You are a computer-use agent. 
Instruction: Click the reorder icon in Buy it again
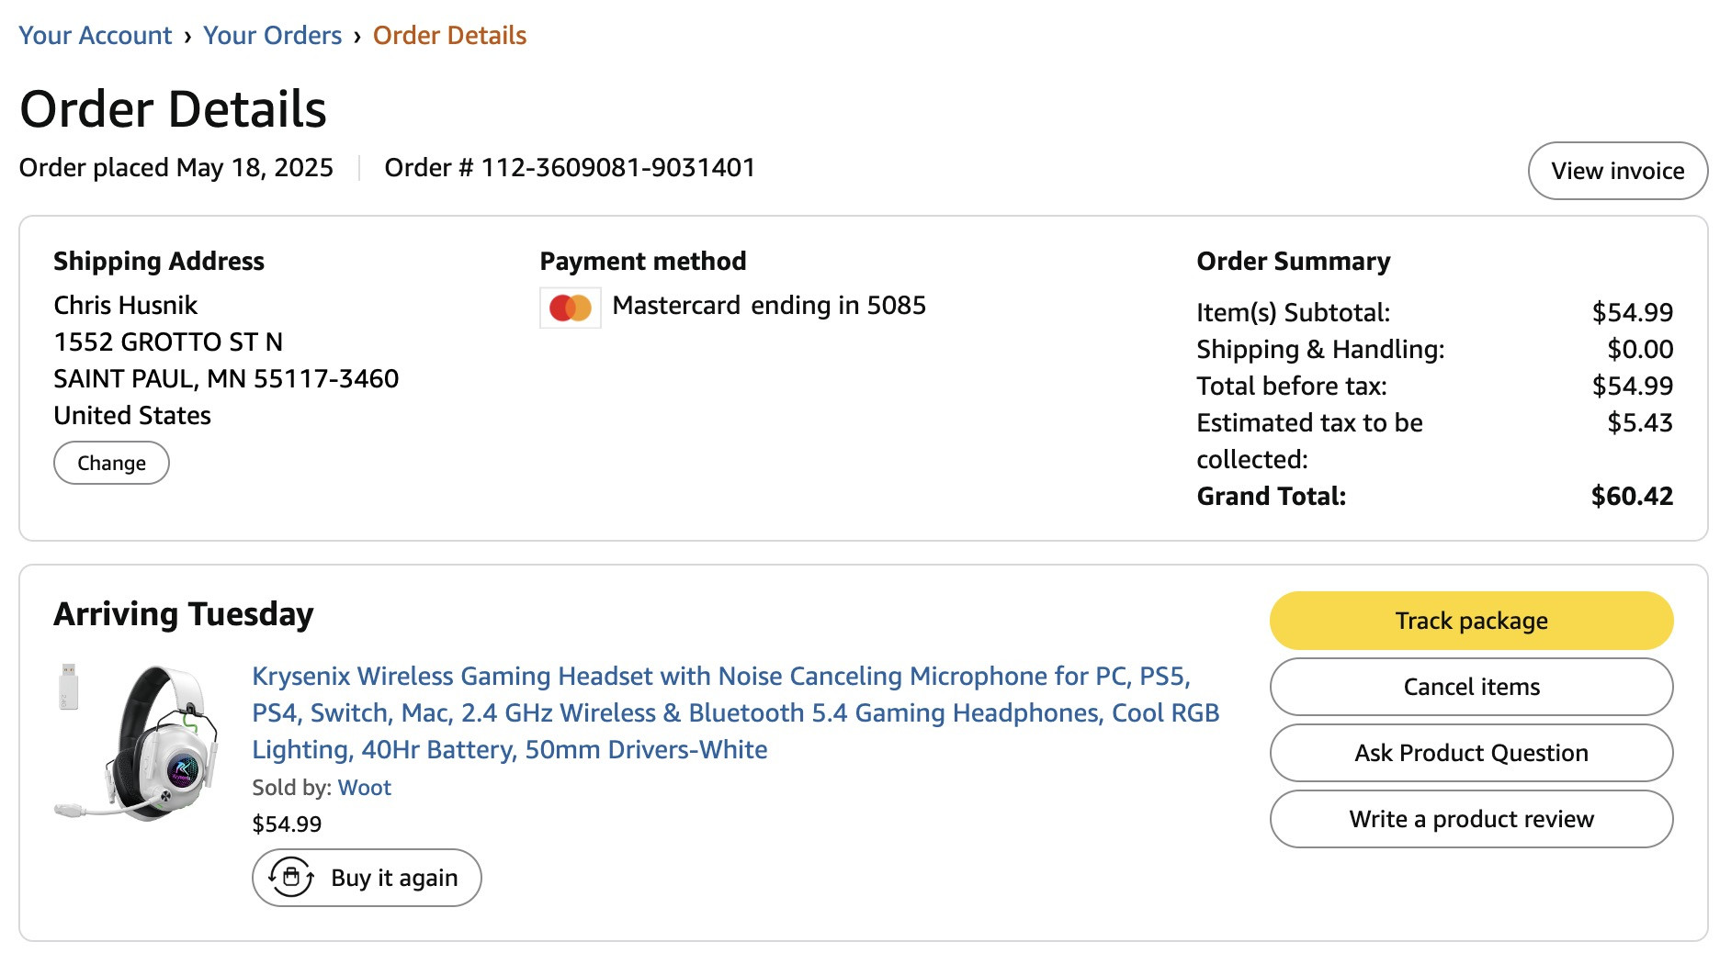coord(291,878)
